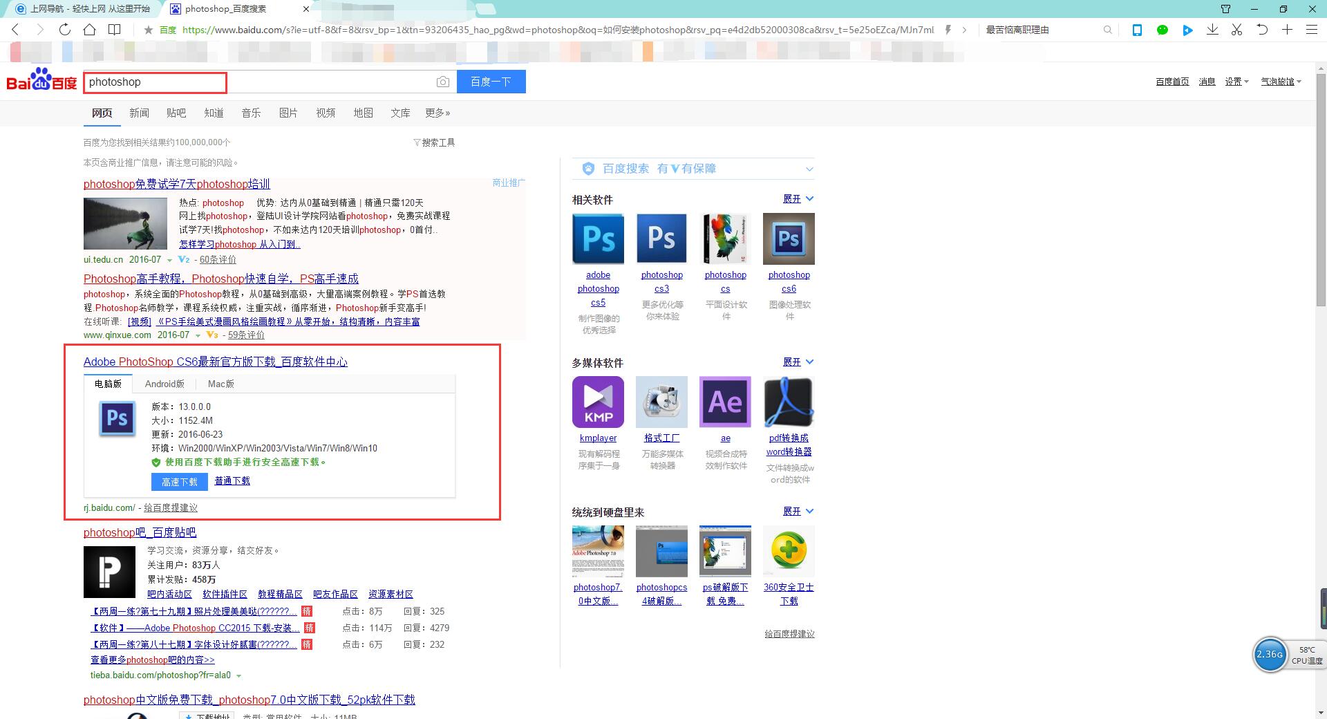Open photoshop cs3 software icon
The width and height of the screenshot is (1327, 719).
661,239
